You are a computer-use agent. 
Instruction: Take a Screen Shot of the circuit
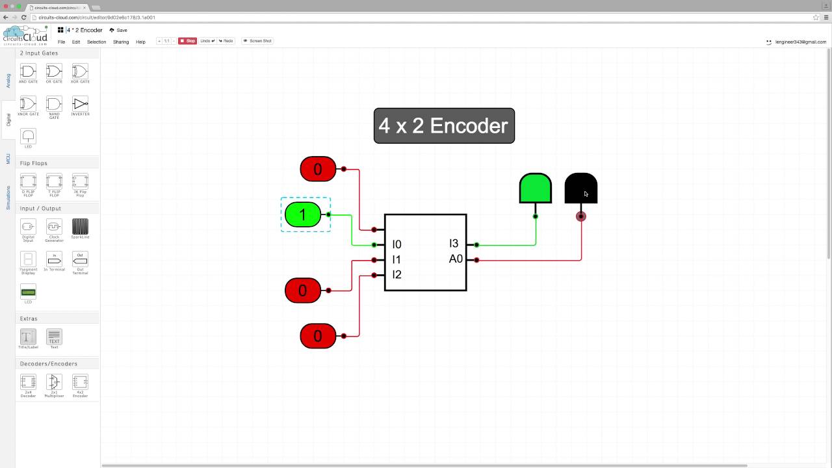(x=257, y=41)
